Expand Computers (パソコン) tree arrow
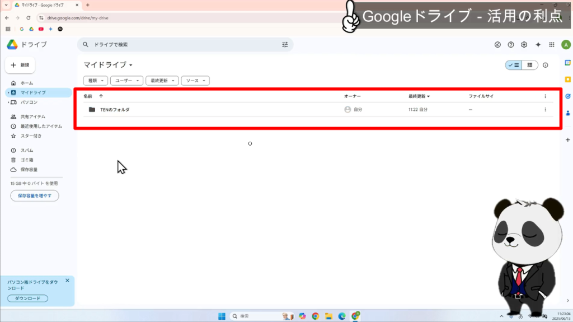This screenshot has width=573, height=322. click(8, 102)
